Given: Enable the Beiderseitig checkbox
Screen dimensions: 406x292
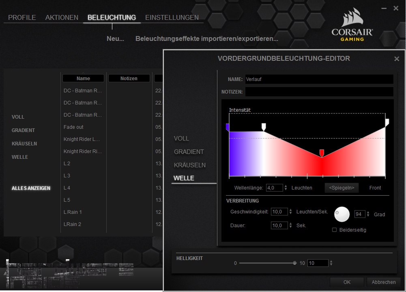Looking at the screenshot, I should [x=335, y=230].
